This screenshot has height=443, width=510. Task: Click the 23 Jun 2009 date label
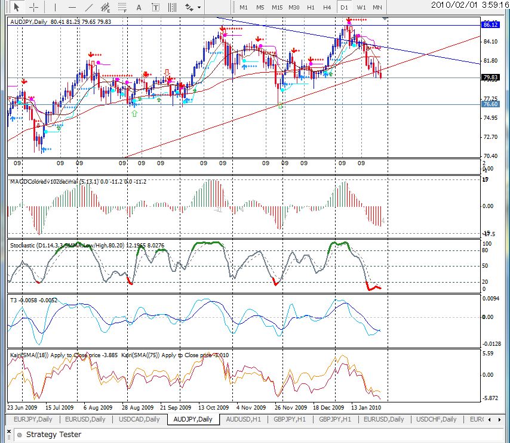(22, 408)
